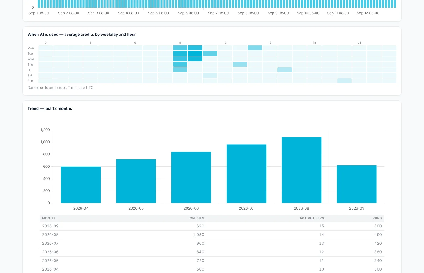
Task: Select the RUNS column header
Action: 377,218
